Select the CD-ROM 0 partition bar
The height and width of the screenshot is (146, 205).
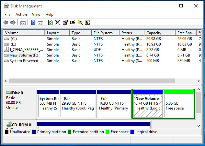[94, 124]
